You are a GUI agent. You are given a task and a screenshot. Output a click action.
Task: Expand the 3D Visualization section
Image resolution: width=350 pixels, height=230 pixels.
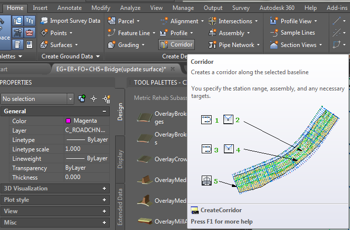click(x=104, y=188)
